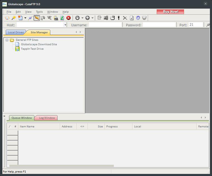Sort queue by Item Name column
The height and width of the screenshot is (176, 212).
click(39, 127)
